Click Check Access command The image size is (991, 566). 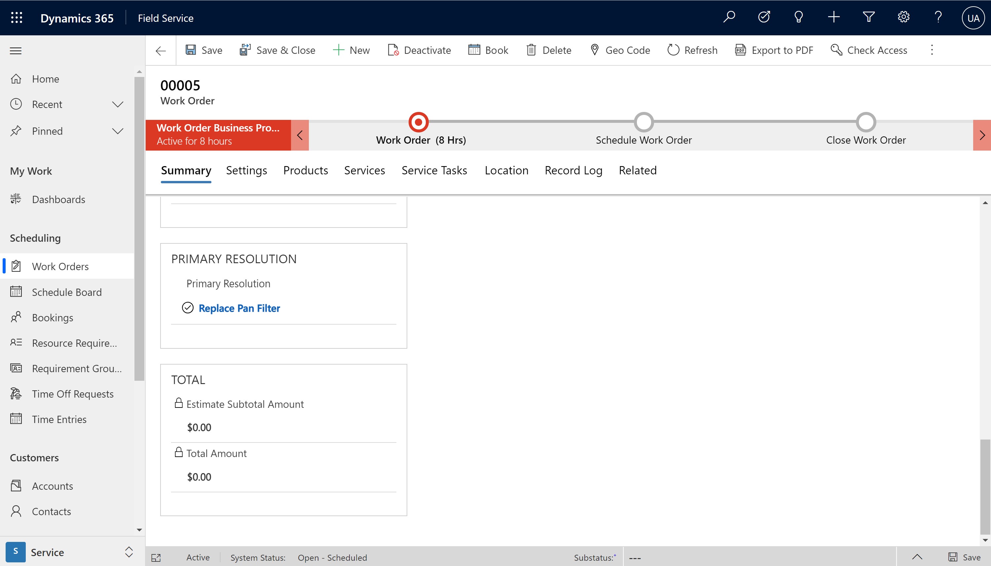(x=868, y=50)
